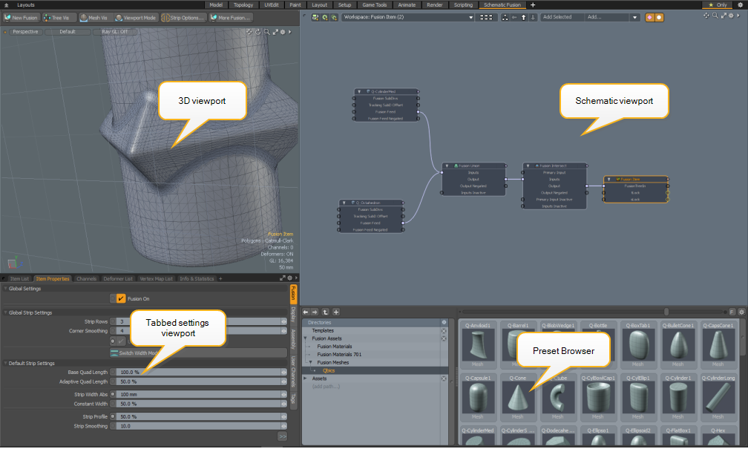
Task: Expand the Assets directory tree
Action: click(305, 378)
